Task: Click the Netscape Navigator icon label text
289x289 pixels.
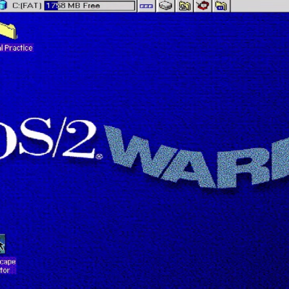Action: coord(8,266)
